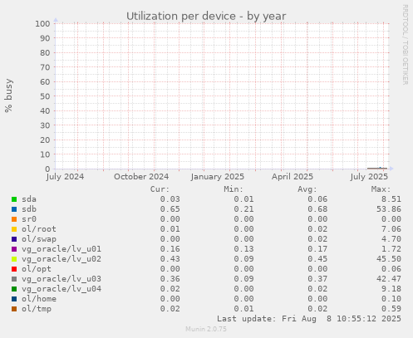Viewport: 413px width, 338px height.
Task: Click the January 2025 x-axis label
Action: click(x=218, y=177)
